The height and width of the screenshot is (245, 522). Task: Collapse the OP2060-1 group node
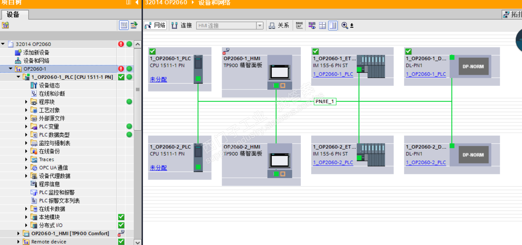11,69
